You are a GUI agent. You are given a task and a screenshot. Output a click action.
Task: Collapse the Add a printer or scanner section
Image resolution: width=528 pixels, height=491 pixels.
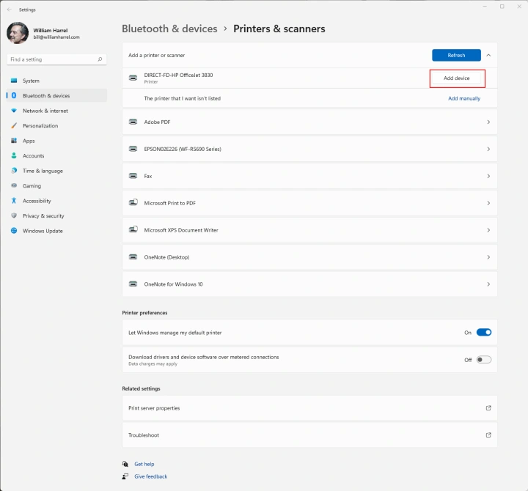pos(488,55)
